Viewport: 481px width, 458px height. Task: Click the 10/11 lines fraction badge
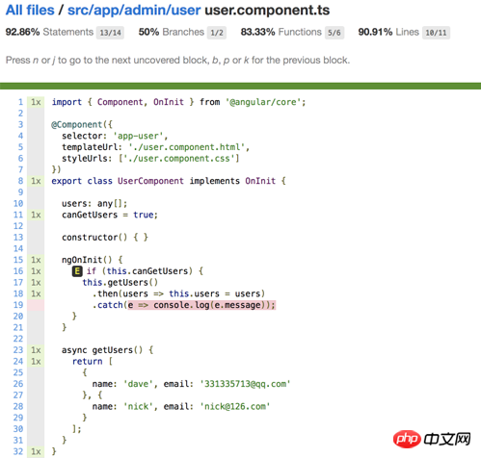click(x=436, y=33)
